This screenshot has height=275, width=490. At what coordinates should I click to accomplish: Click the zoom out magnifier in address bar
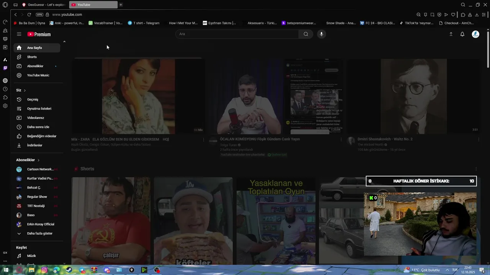418,15
